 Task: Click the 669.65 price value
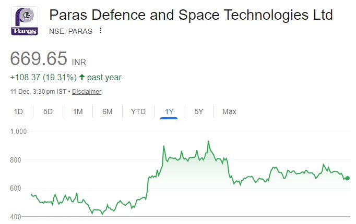39,58
